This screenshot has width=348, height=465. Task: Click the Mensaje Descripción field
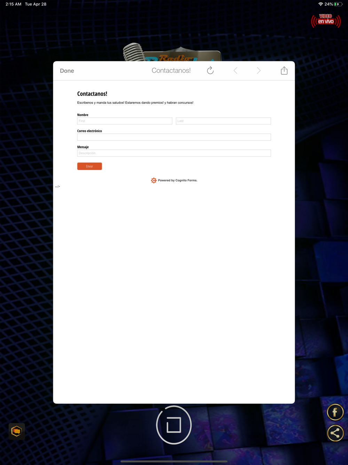174,153
